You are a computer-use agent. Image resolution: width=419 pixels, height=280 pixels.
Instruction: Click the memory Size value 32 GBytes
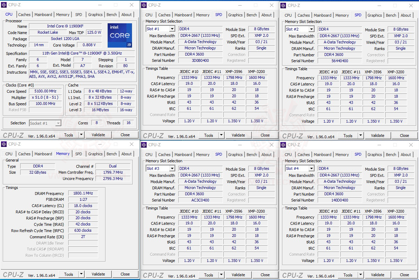click(x=37, y=172)
